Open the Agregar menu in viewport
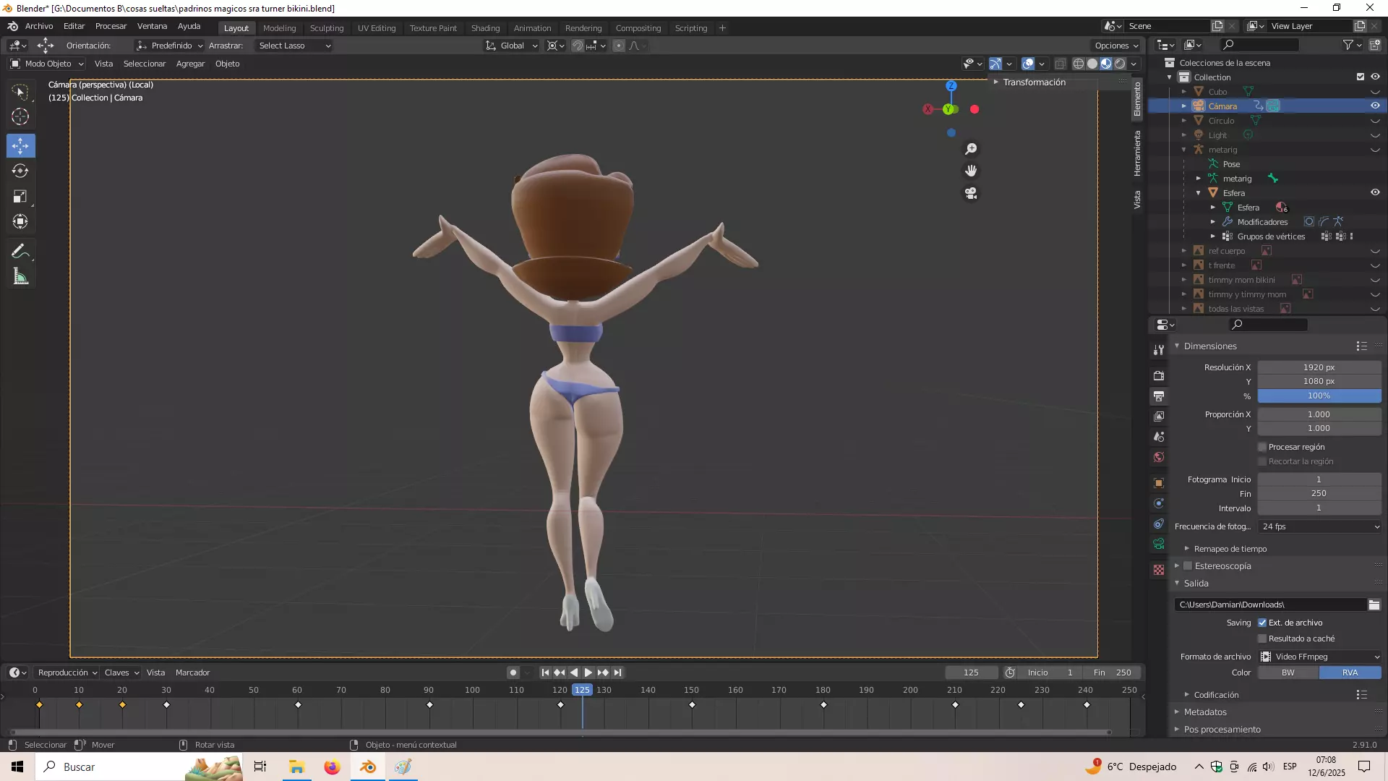This screenshot has height=781, width=1388. tap(190, 64)
